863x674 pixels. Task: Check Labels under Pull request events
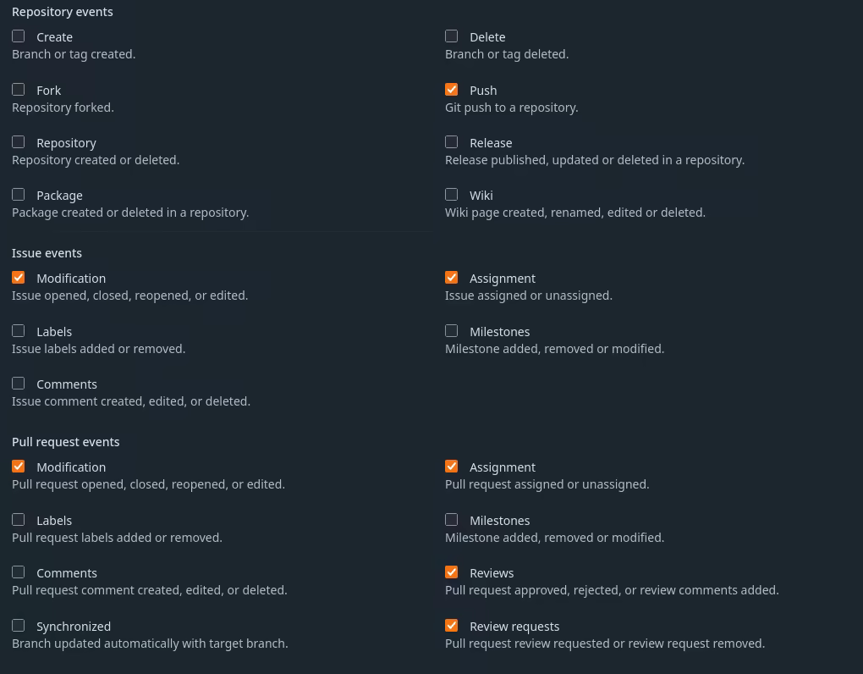(x=19, y=520)
